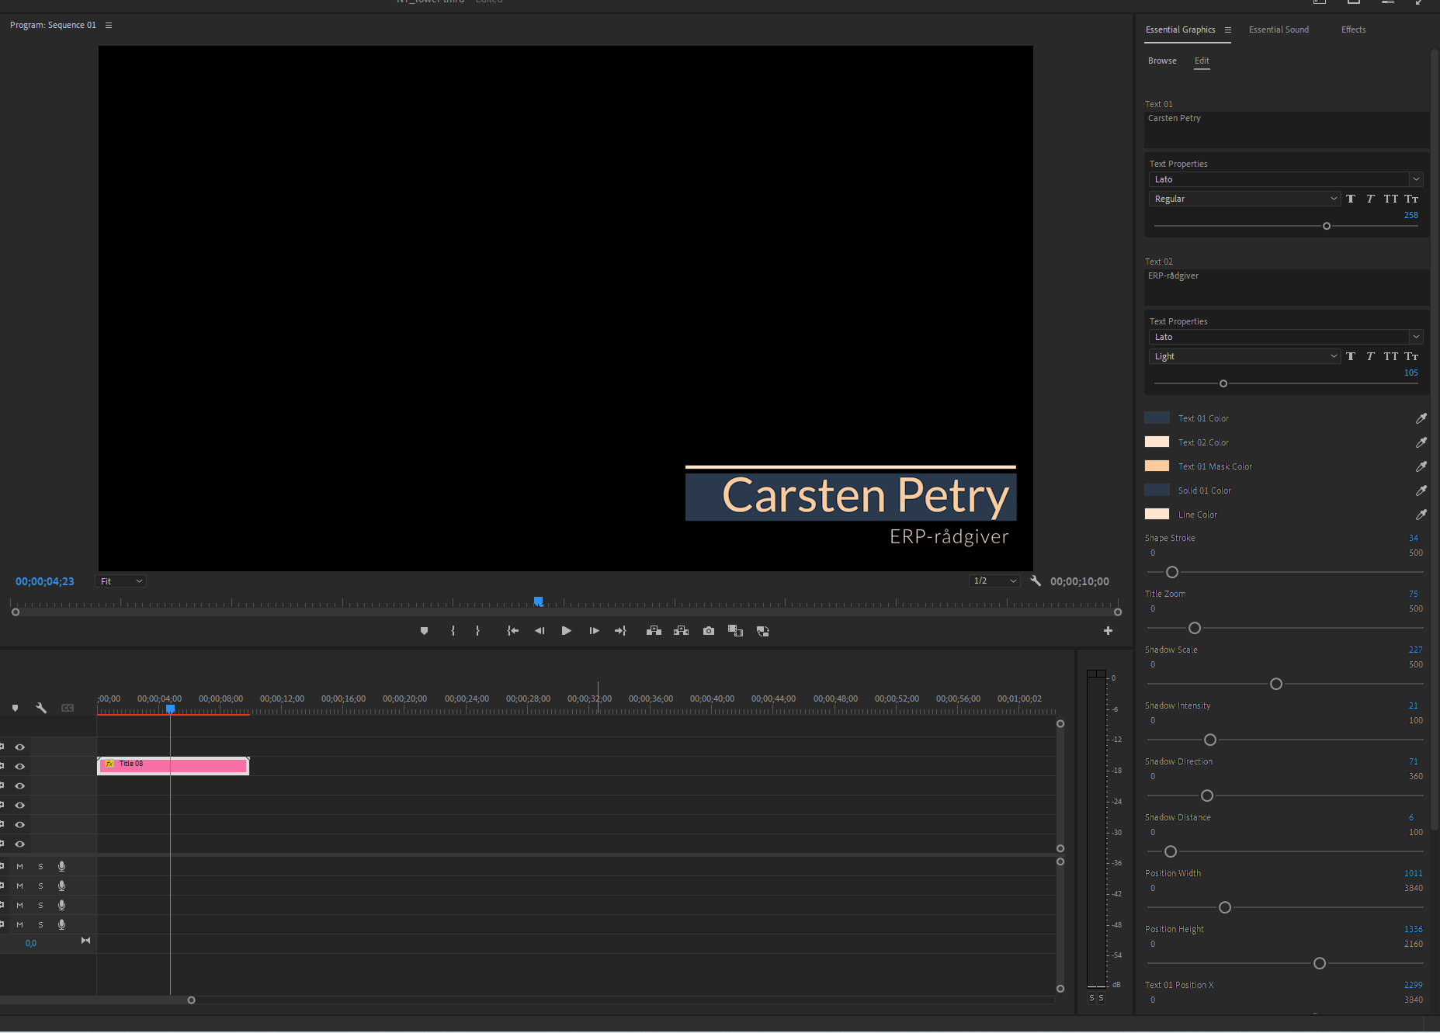Viewport: 1440px width, 1033px height.
Task: Click the timeline settings wrench icon
Action: point(41,707)
